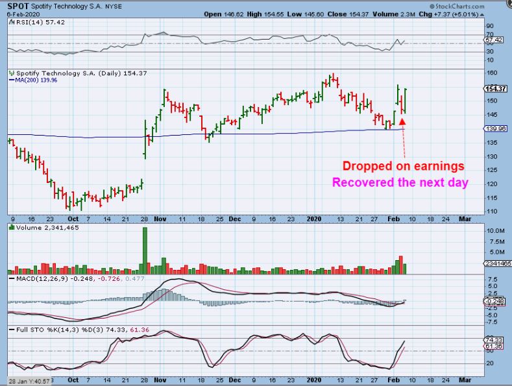Click the 61.36 stochastic %D tag on right axis

[x=493, y=346]
